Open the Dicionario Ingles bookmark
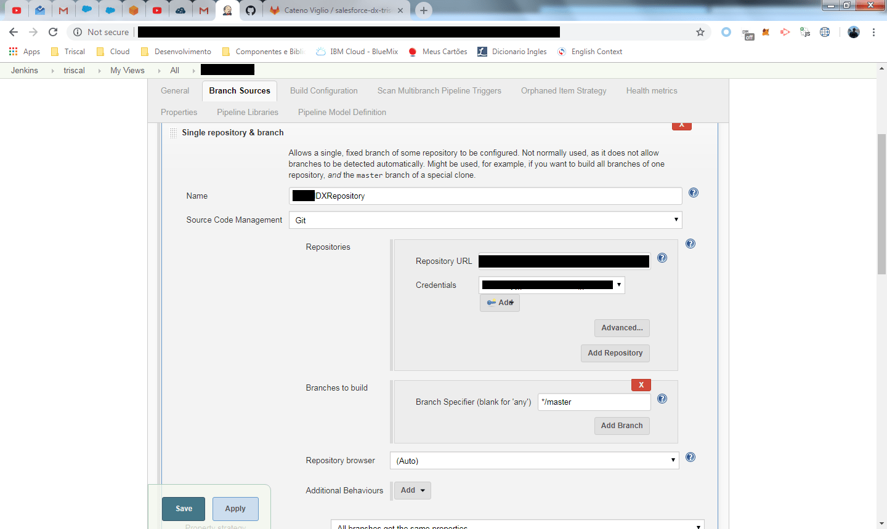 pyautogui.click(x=512, y=52)
